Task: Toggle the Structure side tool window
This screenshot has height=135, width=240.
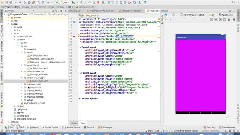Action: click(x=1, y=31)
